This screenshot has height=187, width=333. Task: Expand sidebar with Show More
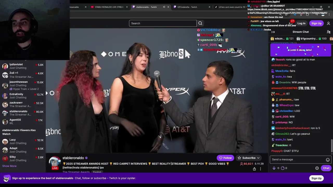pos(9,166)
